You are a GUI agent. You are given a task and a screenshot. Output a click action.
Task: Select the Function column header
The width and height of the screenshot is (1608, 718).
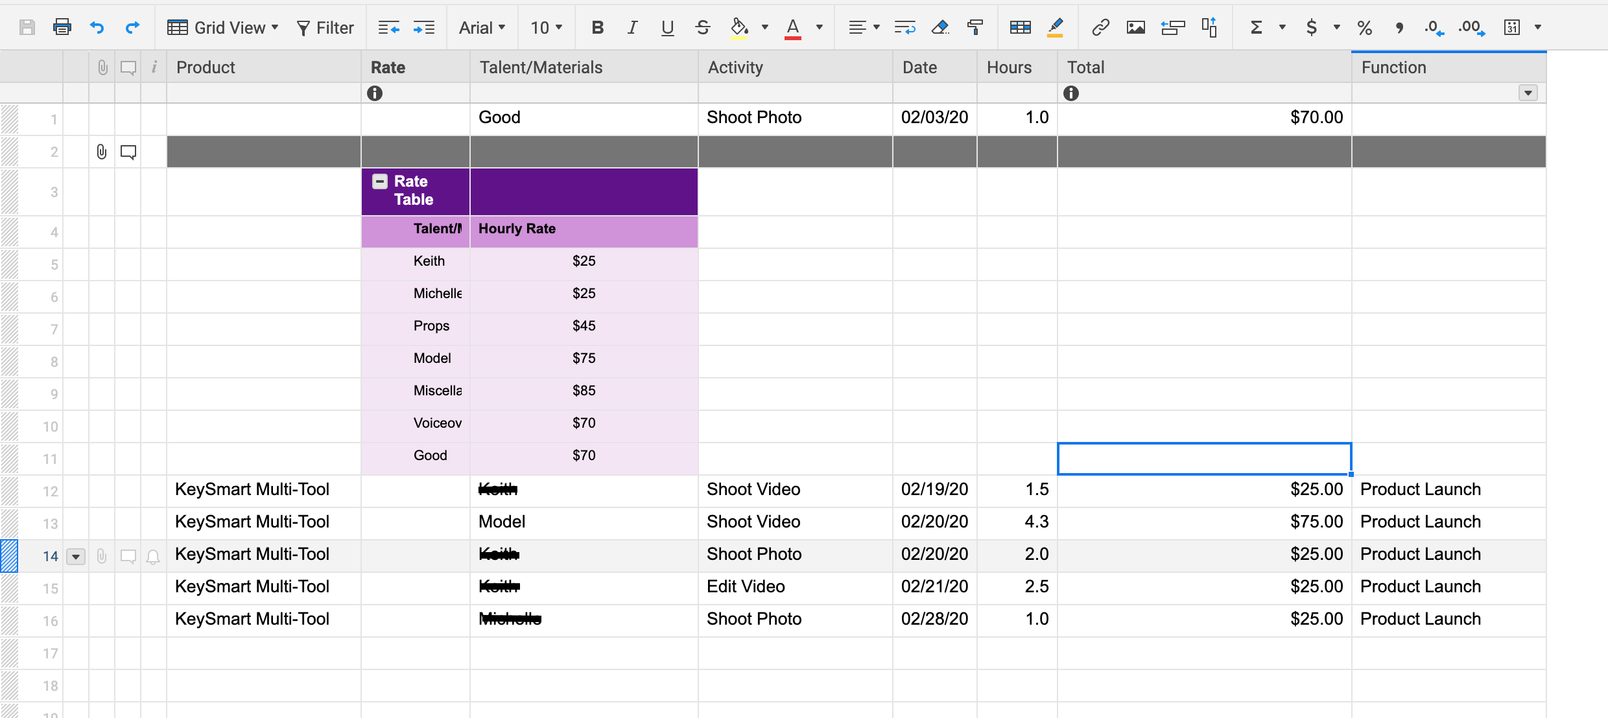[x=1449, y=67]
